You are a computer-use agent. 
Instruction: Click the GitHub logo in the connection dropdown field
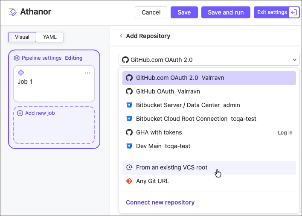click(x=125, y=60)
